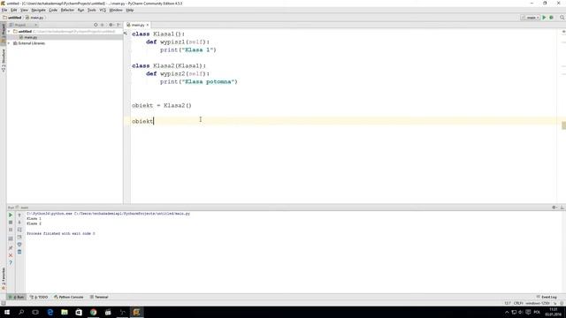
Task: Open Python Console tool tab
Action: [69, 297]
